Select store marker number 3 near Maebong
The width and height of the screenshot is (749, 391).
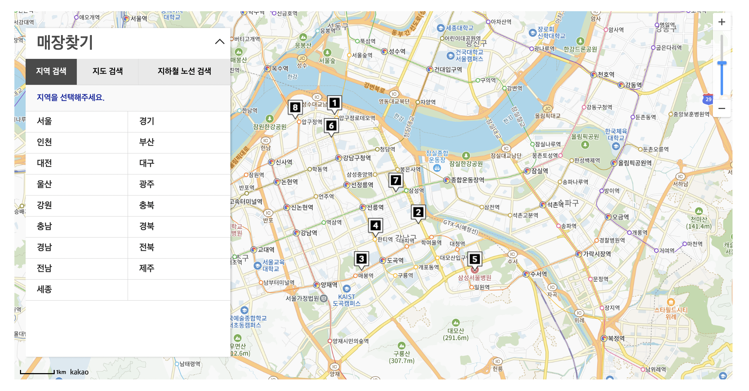point(361,259)
